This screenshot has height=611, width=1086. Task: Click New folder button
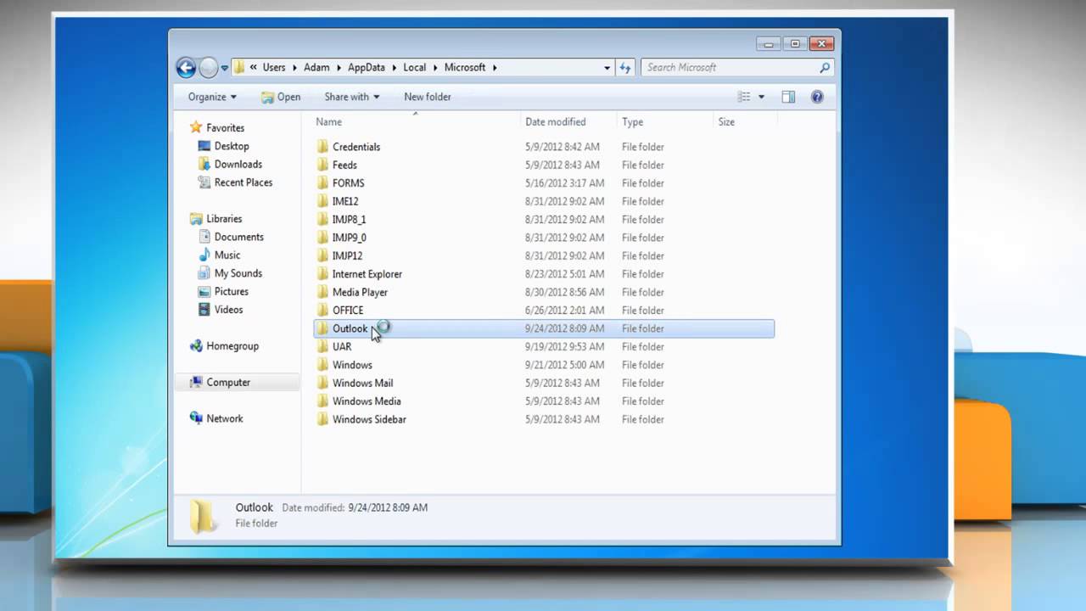[428, 97]
